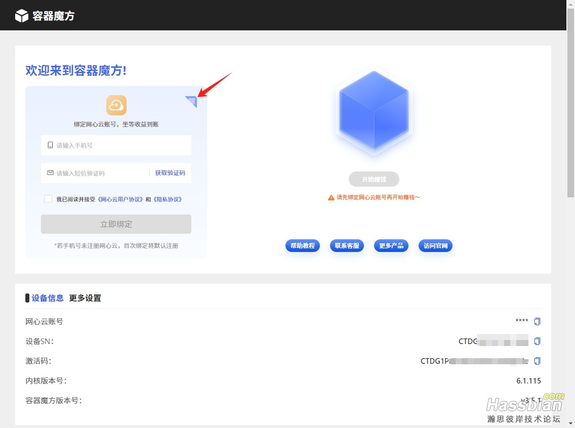575x428 pixels.
Task: Click the 容器魔方 cube logo in header
Action: [22, 16]
